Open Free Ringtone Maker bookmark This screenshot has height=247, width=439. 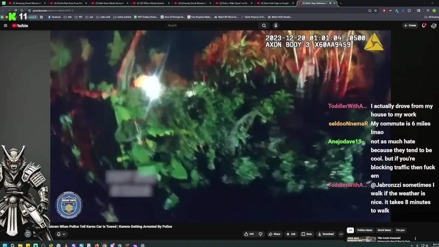(199, 17)
